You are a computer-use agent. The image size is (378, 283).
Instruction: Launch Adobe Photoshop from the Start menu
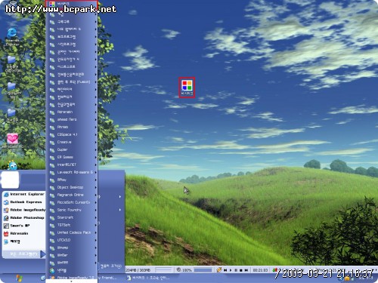[24, 217]
